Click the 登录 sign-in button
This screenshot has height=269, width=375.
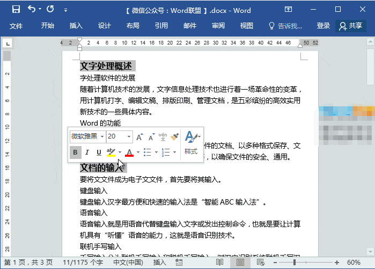tap(323, 26)
